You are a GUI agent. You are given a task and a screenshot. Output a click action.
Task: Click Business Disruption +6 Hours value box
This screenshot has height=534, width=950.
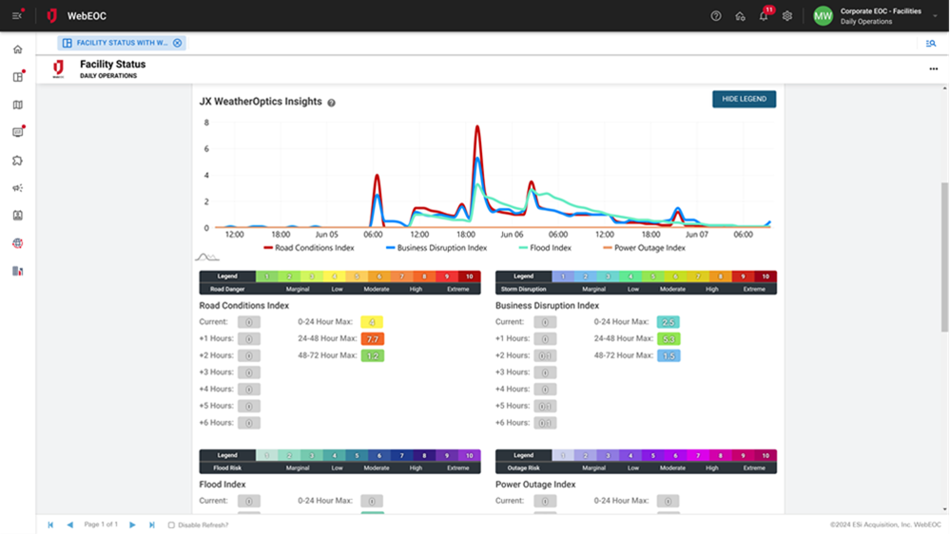click(545, 423)
